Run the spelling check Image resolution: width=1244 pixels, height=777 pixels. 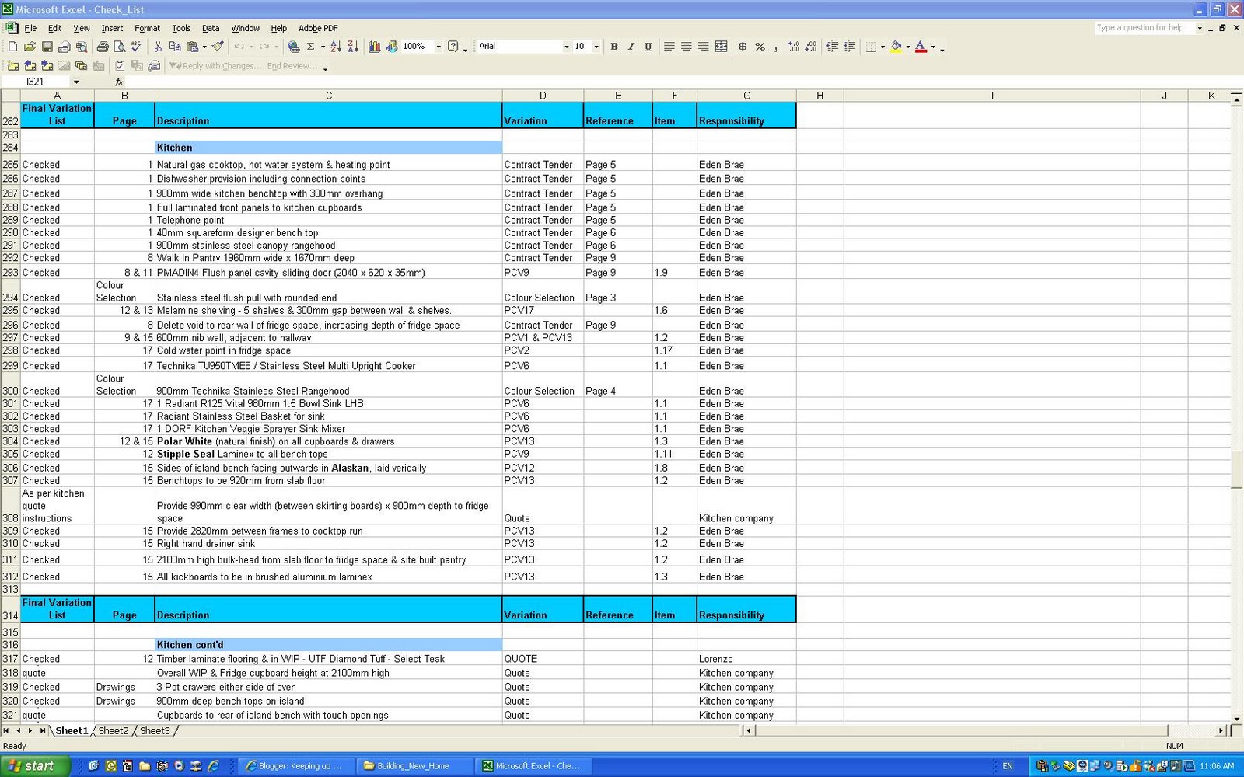click(x=137, y=47)
